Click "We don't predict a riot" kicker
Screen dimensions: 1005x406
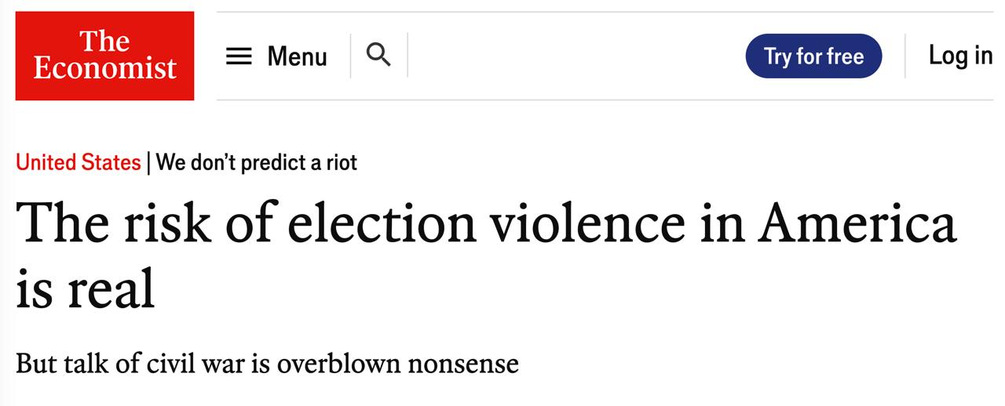[x=257, y=162]
